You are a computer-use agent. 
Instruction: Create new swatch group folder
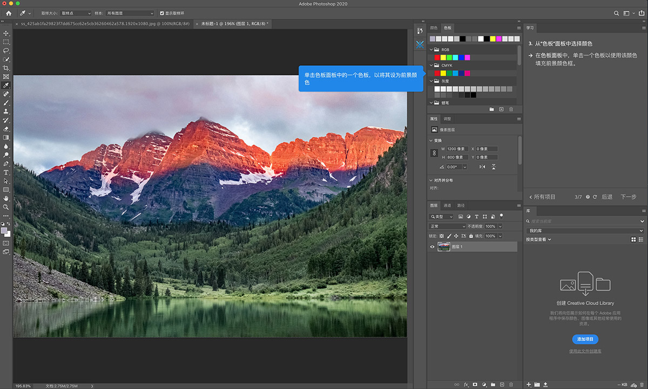(x=491, y=109)
